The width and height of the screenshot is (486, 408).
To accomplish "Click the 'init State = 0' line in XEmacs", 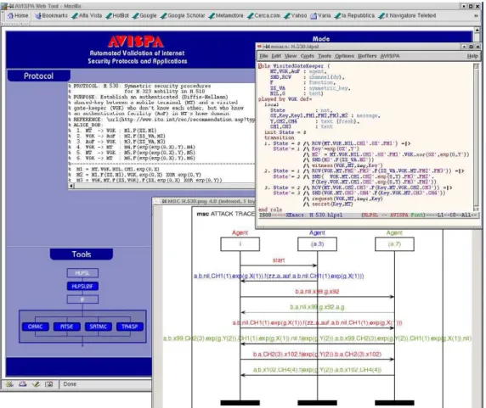I will [285, 132].
